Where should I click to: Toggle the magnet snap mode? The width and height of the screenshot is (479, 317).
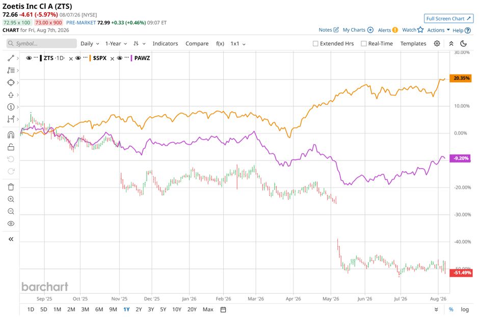(x=11, y=135)
